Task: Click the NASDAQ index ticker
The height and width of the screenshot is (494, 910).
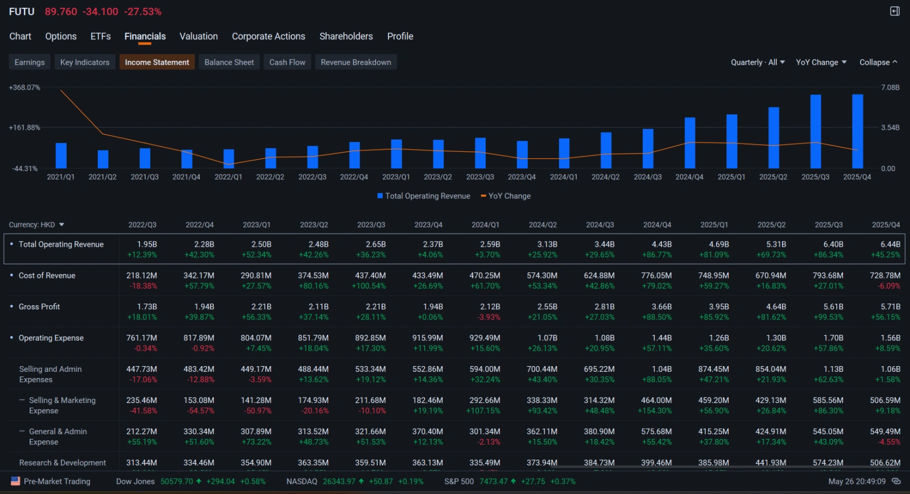Action: (355, 481)
